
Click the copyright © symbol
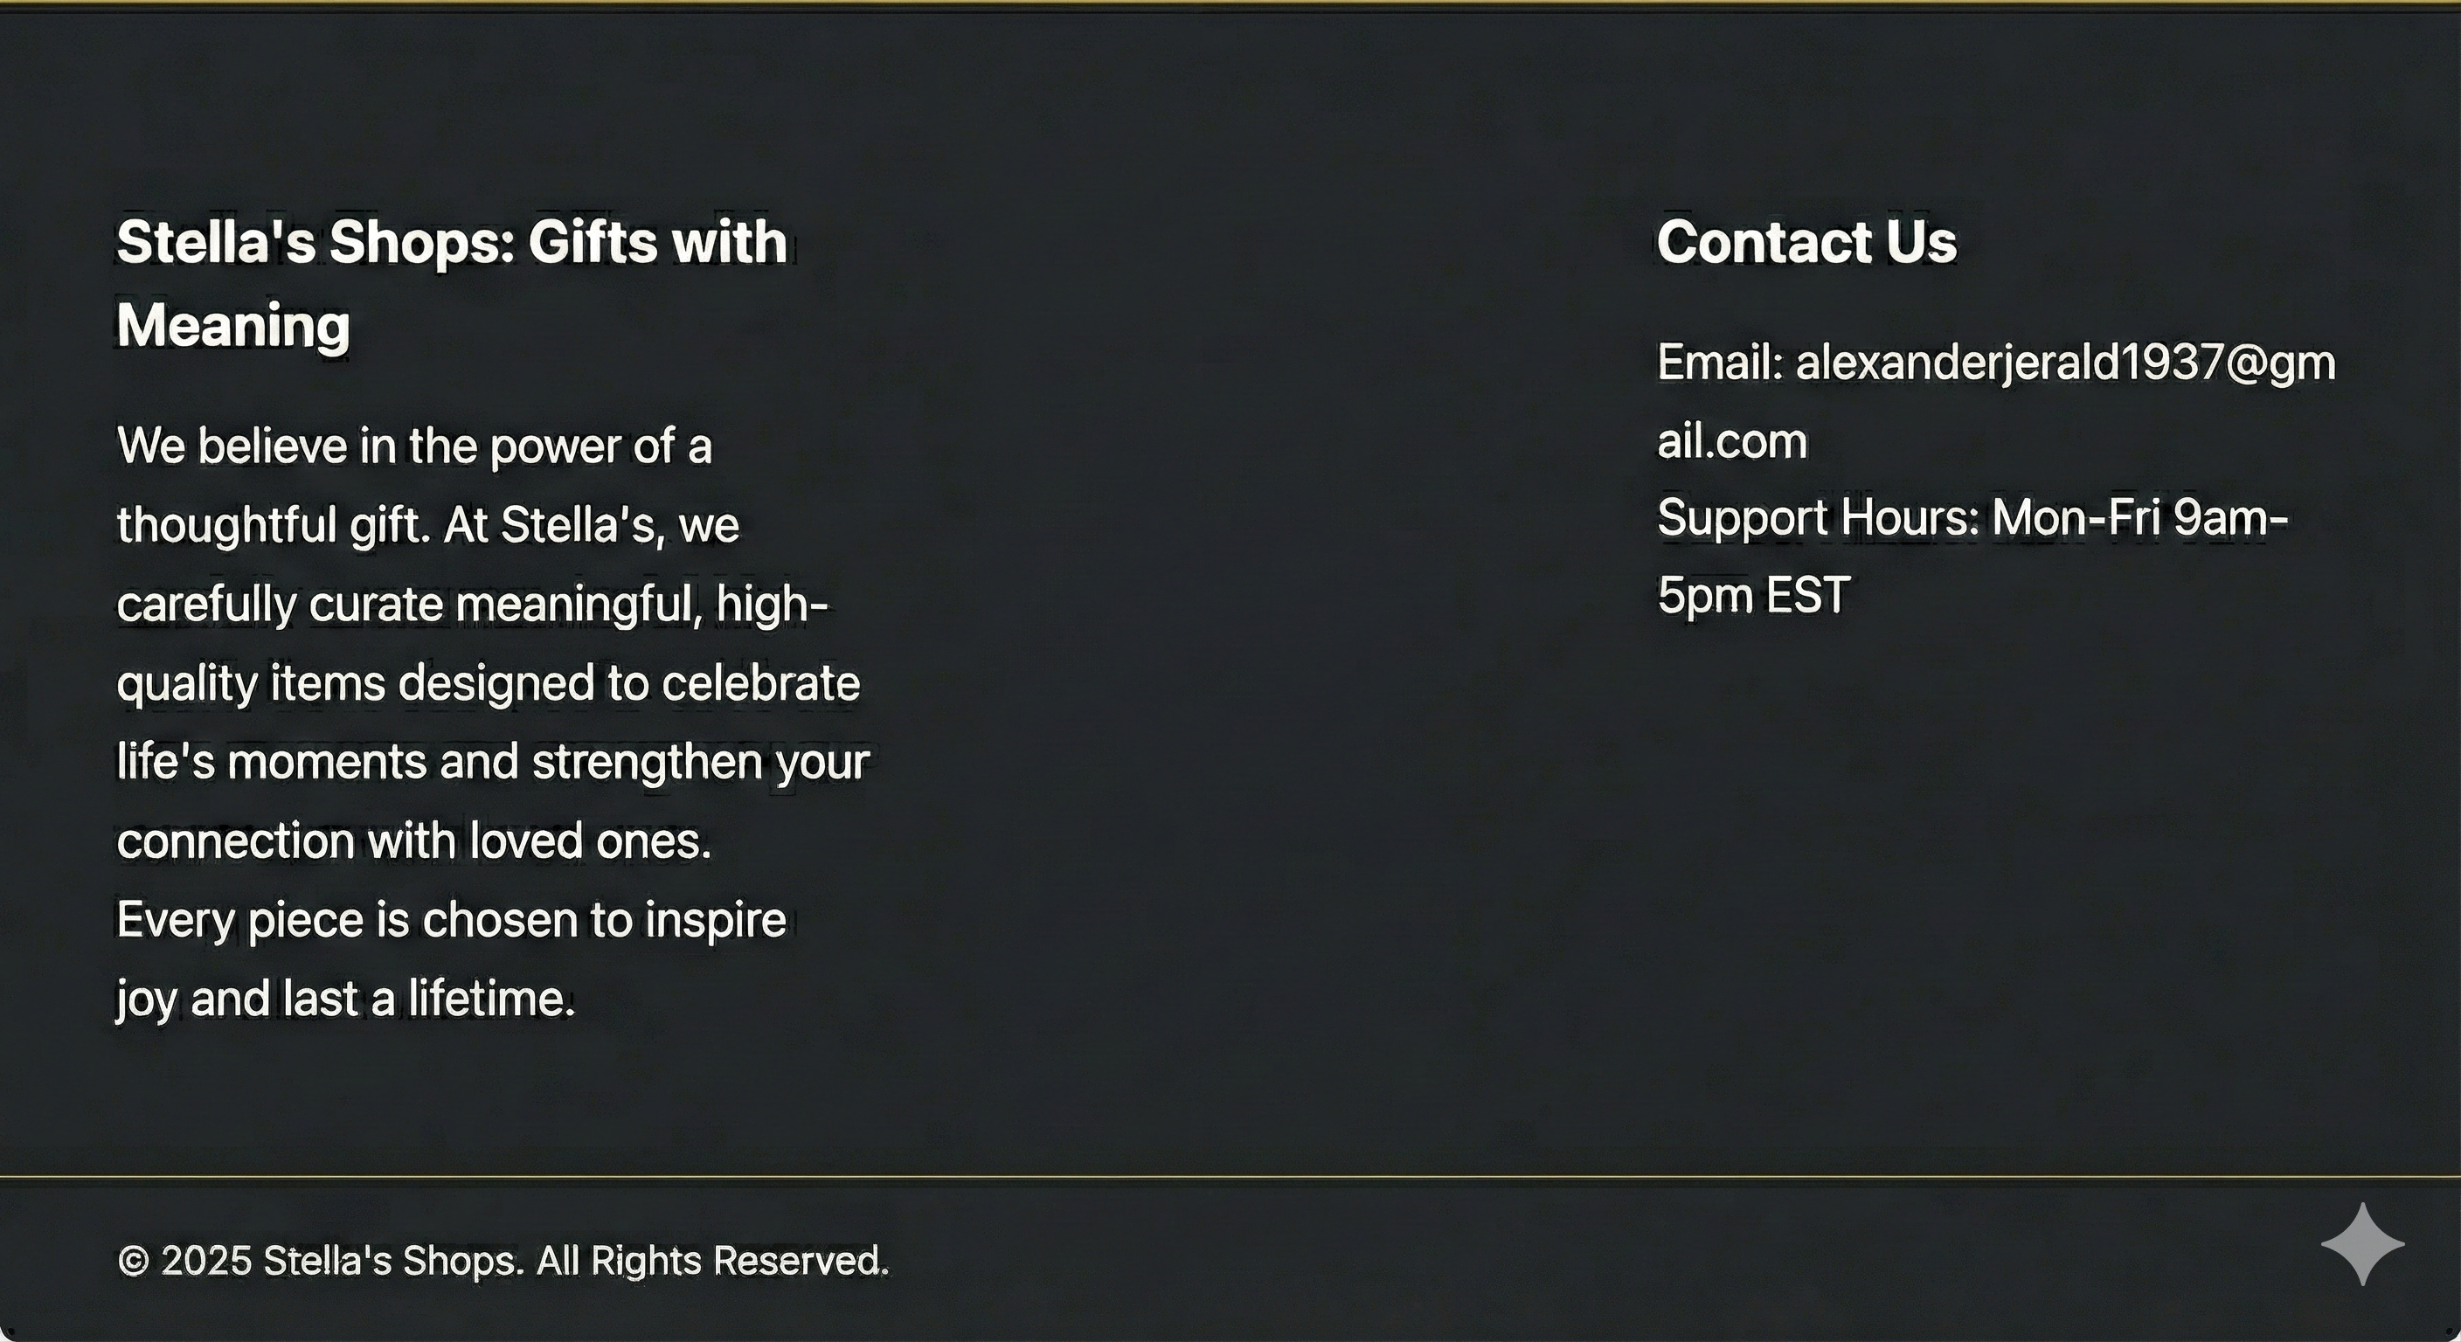click(x=134, y=1262)
